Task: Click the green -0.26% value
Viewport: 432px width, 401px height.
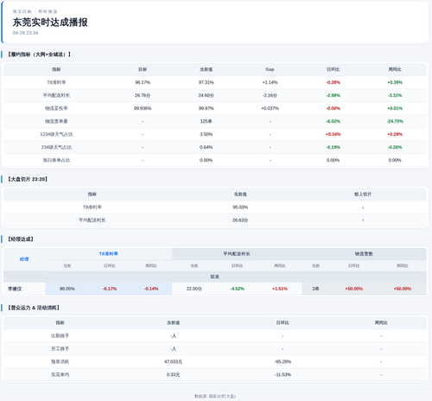Action: [x=395, y=147]
